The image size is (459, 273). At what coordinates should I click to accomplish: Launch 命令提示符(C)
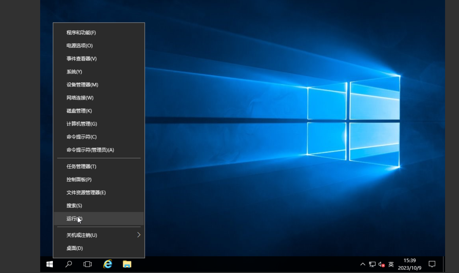pyautogui.click(x=99, y=137)
